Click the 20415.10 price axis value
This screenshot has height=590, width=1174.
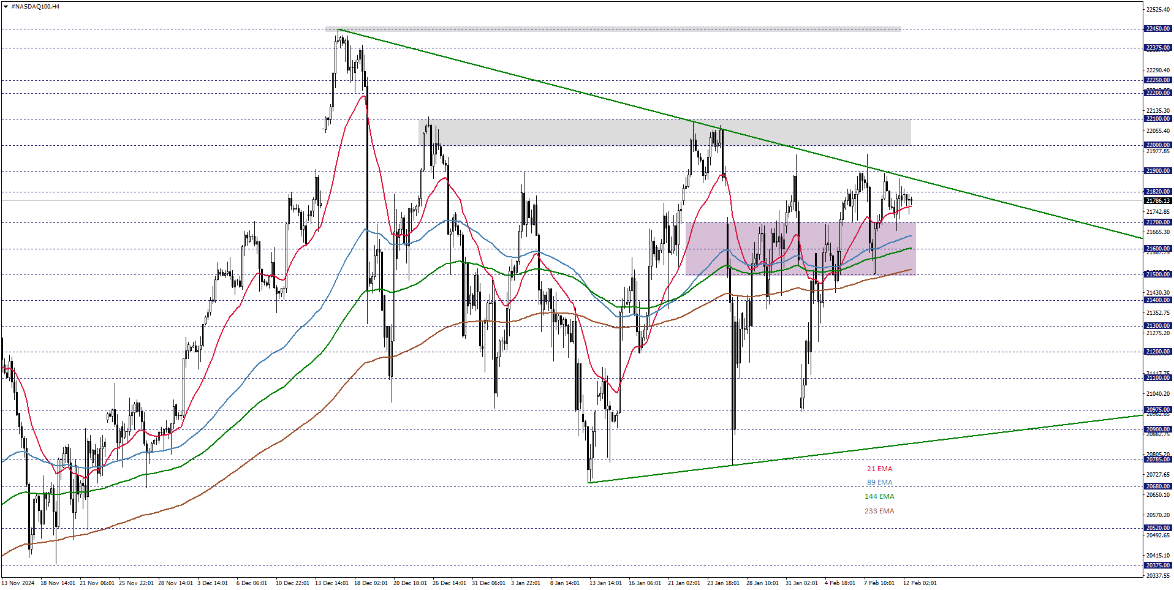tap(1158, 556)
